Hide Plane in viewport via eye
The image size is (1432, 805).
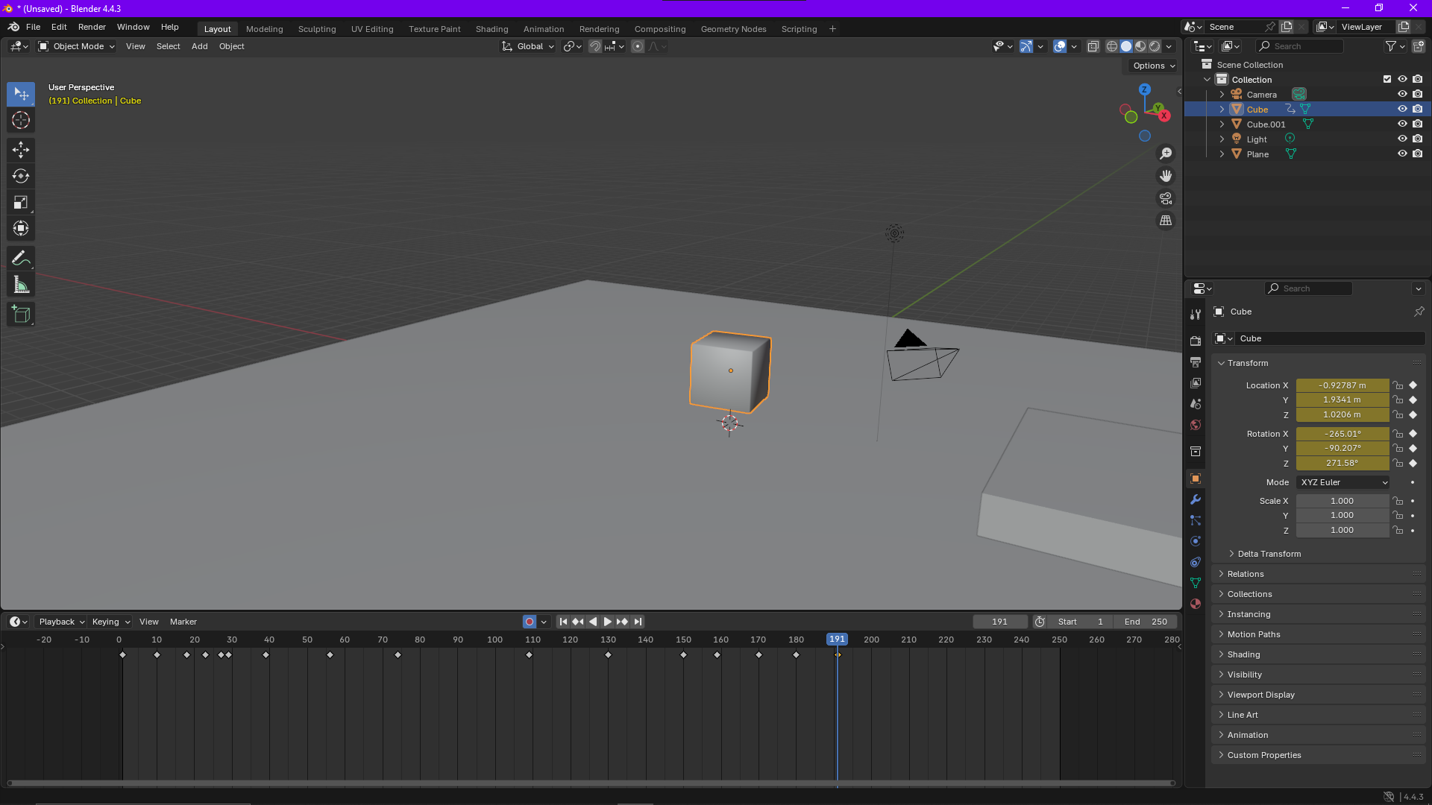(1402, 154)
